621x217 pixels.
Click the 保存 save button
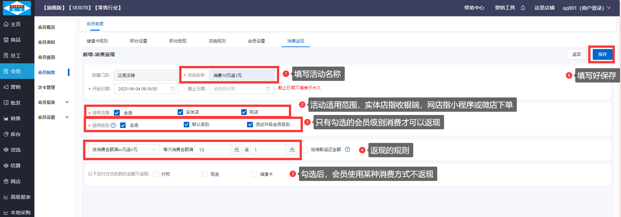coord(602,54)
